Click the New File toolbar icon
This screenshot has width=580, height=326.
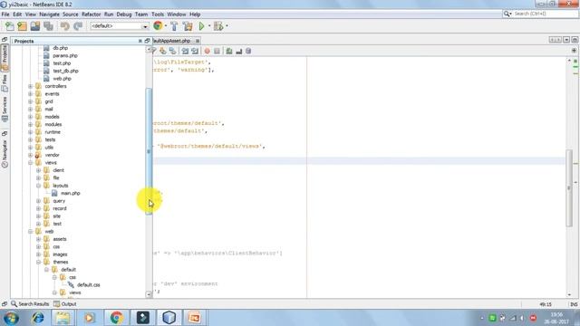tap(9, 26)
